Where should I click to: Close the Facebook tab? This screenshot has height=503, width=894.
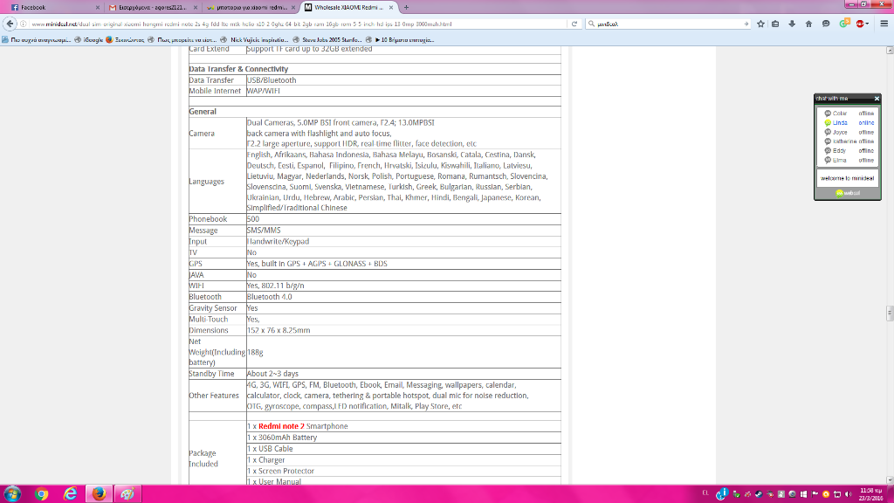(98, 7)
